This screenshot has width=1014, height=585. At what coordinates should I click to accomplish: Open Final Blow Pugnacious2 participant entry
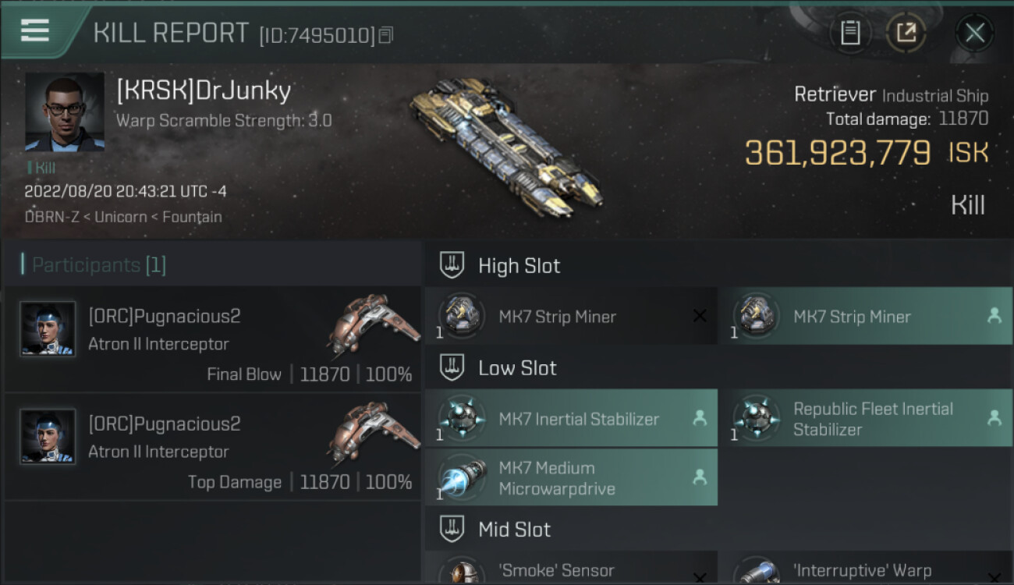pos(213,339)
